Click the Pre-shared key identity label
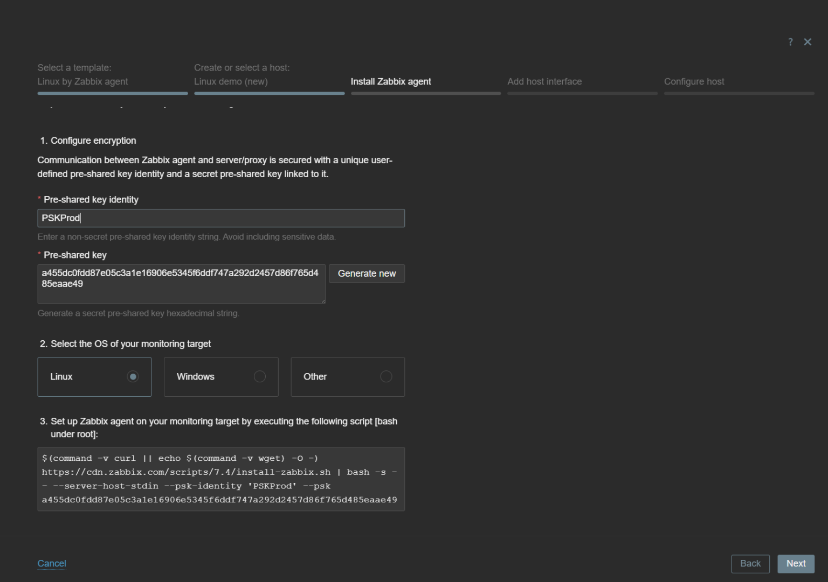 [91, 200]
